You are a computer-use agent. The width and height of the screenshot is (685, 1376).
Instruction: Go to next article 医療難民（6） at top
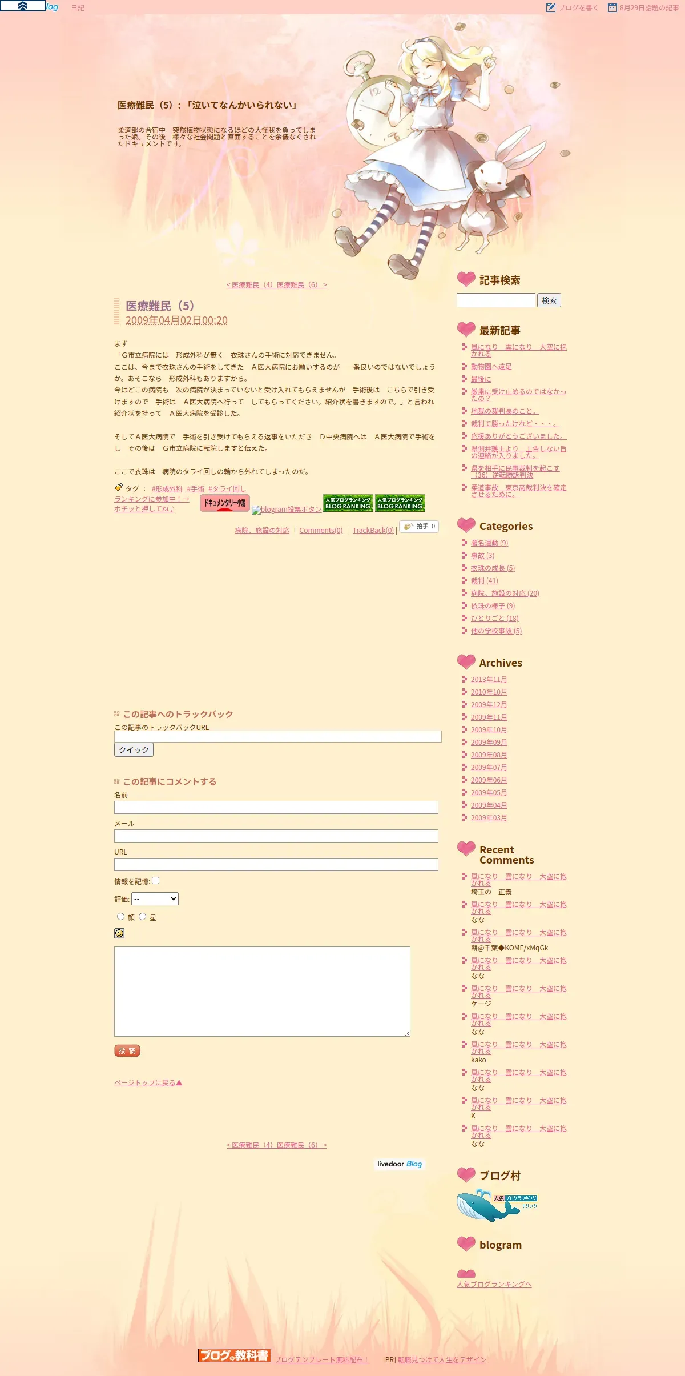click(x=302, y=284)
